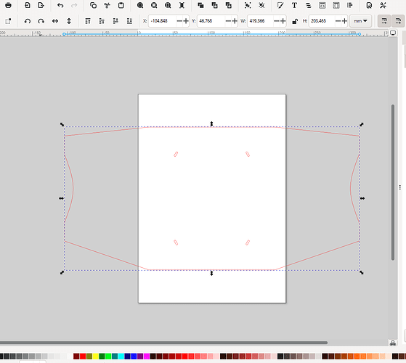
Task: Click the vertical canvas scrollbar
Action: pyautogui.click(x=393, y=182)
